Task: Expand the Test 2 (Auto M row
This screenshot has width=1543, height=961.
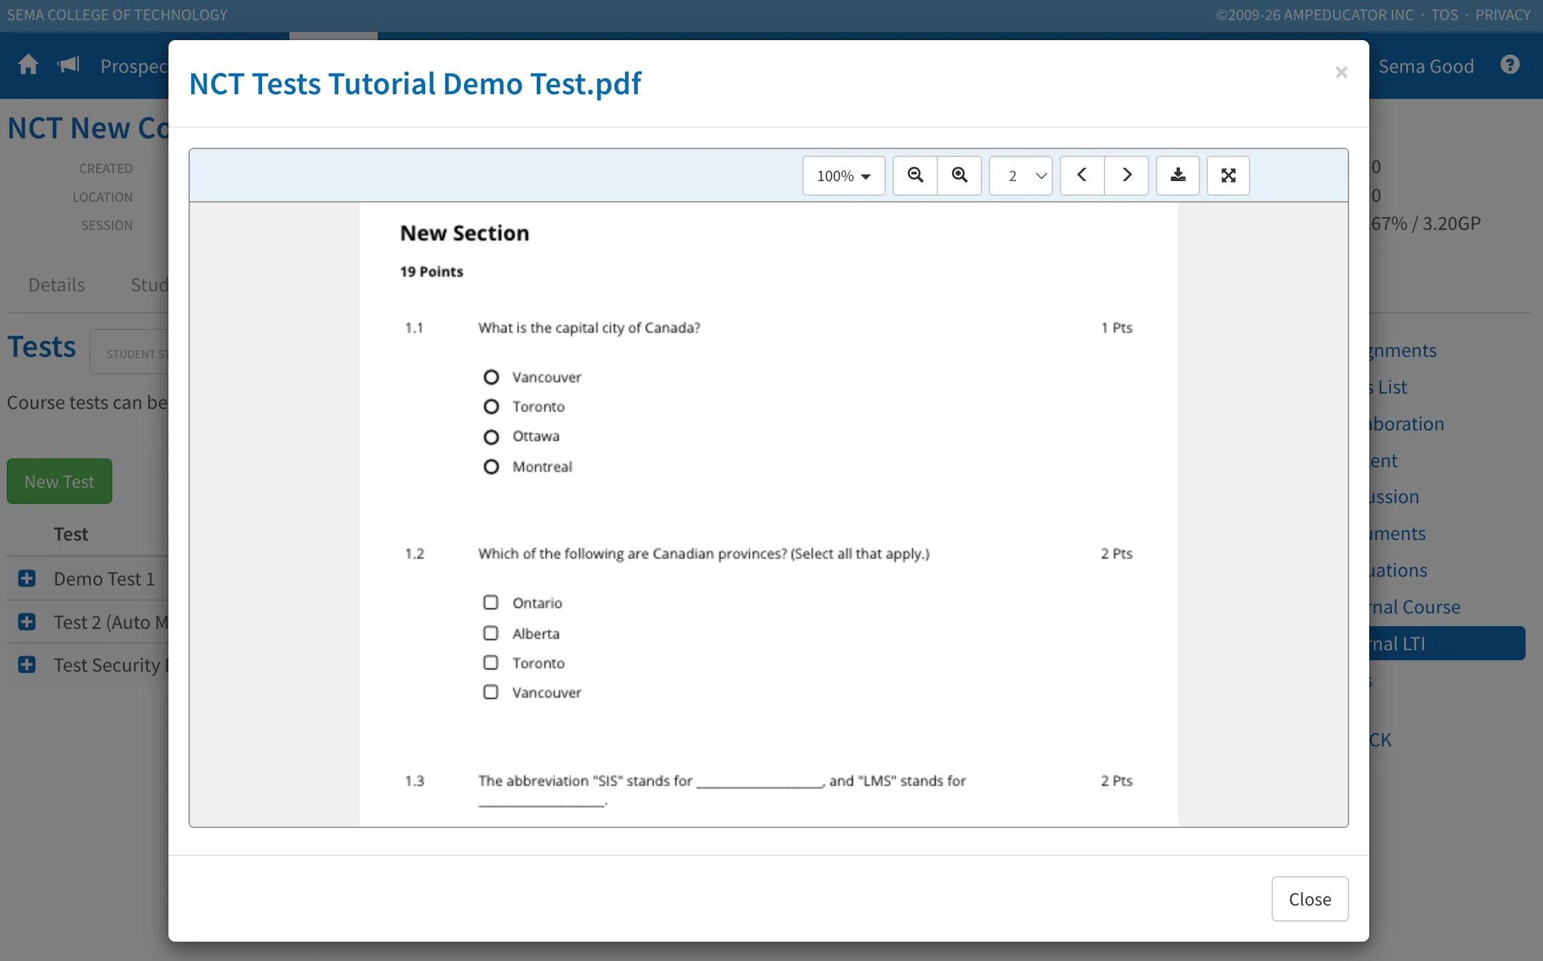Action: click(x=27, y=622)
